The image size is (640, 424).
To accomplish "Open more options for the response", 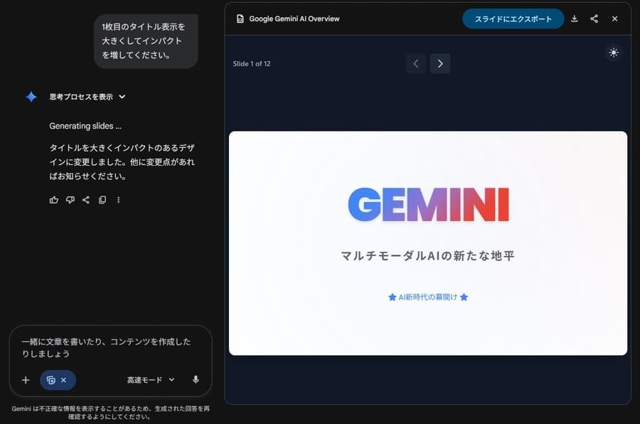I will point(118,200).
